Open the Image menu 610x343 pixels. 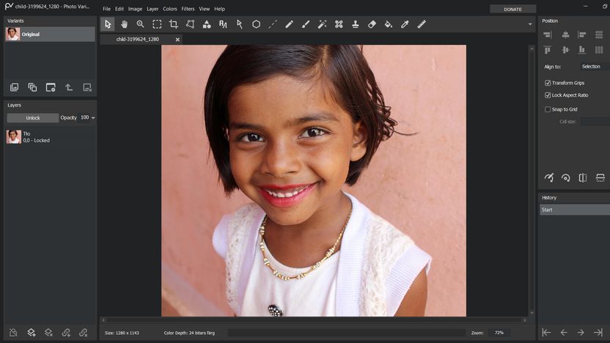[135, 9]
